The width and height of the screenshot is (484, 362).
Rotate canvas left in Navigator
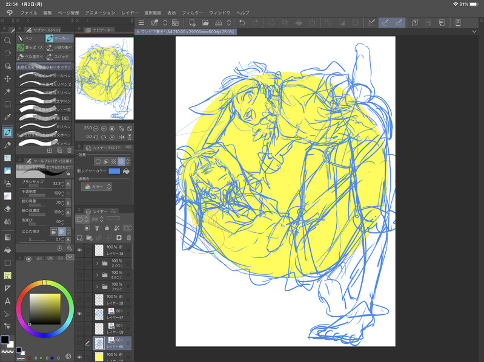tap(96, 137)
